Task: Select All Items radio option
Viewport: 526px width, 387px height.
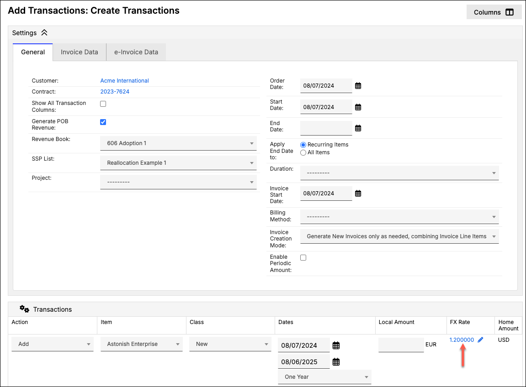Action: pyautogui.click(x=303, y=153)
